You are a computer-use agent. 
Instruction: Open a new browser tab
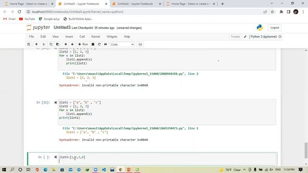pyautogui.click(x=222, y=4)
